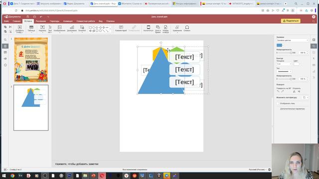Click Дополнительные параметры link
Viewport: 319px width, 179px height.
point(293,109)
